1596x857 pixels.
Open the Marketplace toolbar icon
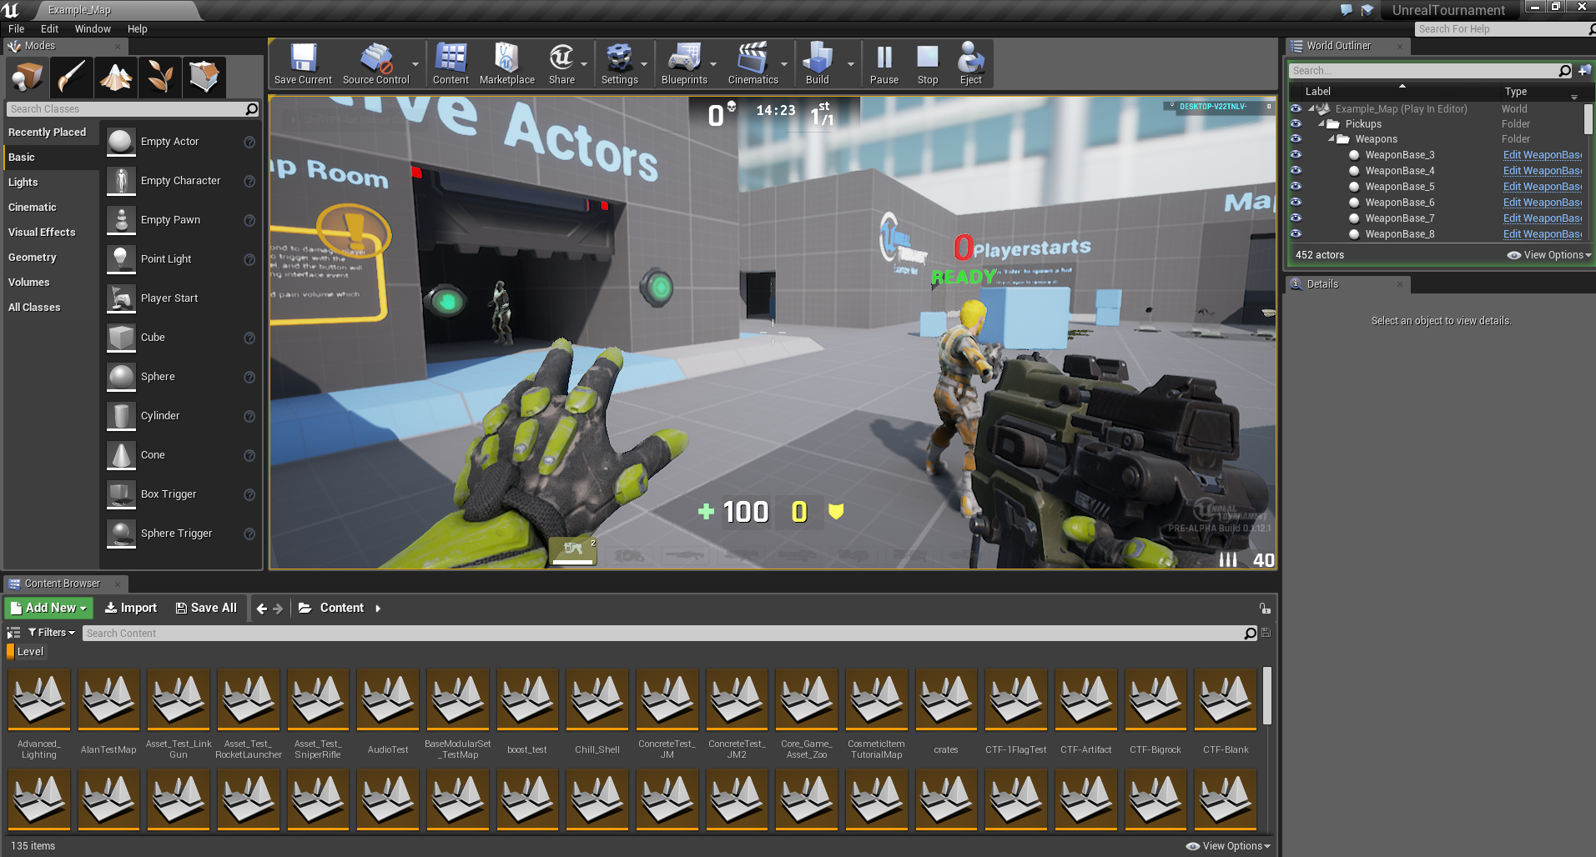point(507,64)
